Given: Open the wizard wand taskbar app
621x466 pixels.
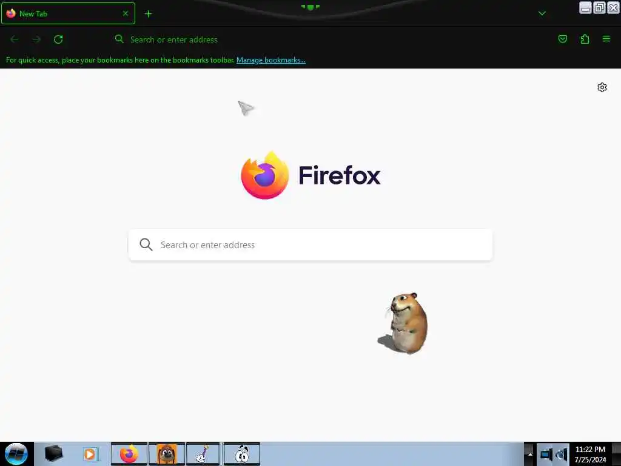Looking at the screenshot, I should pyautogui.click(x=203, y=454).
